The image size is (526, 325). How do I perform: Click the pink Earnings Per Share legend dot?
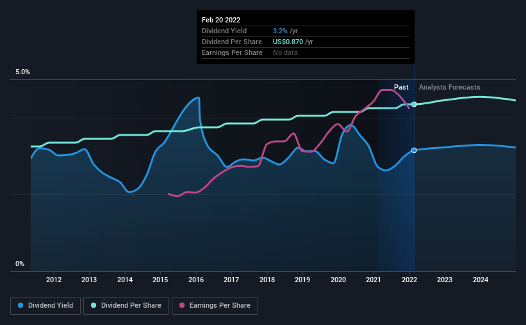[182, 305]
